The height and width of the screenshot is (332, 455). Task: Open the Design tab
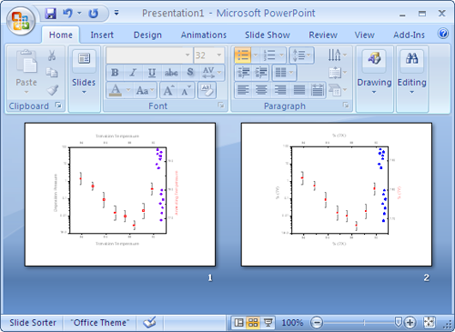(147, 35)
